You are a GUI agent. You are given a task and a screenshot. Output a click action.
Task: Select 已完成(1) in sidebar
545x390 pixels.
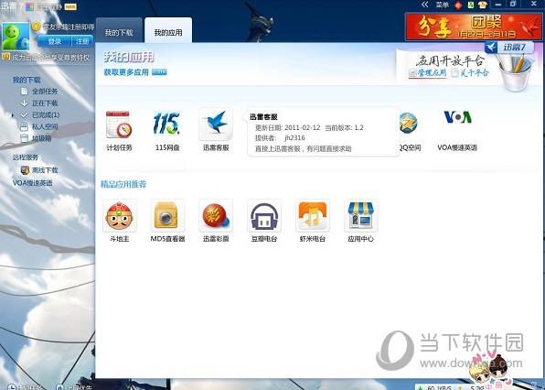[45, 114]
